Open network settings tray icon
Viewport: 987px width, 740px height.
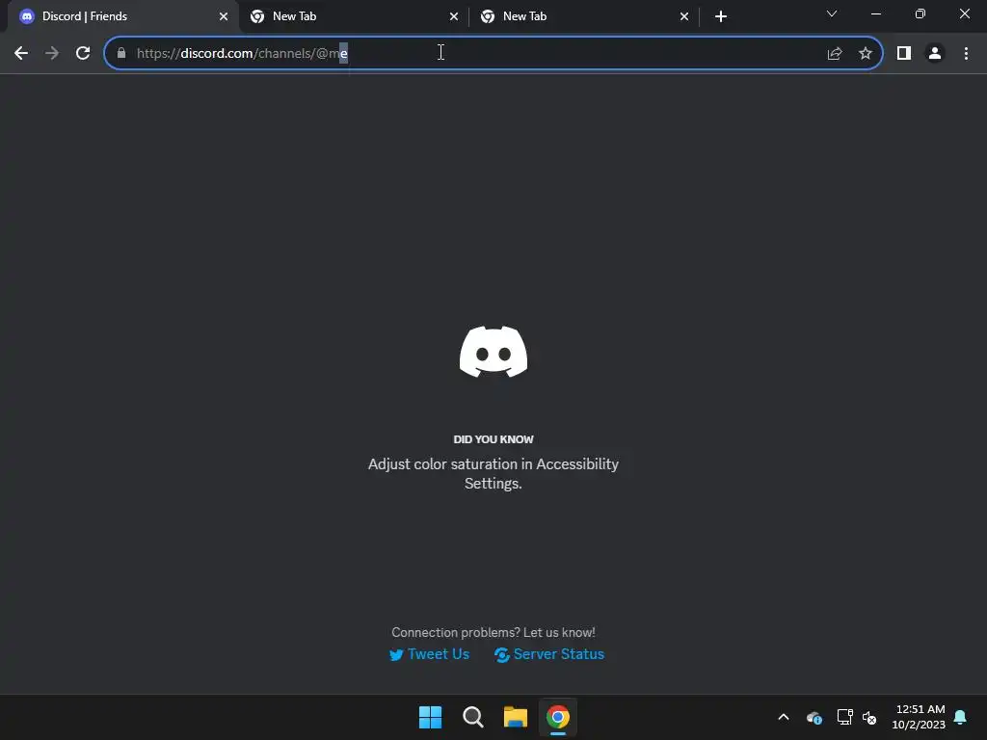844,717
